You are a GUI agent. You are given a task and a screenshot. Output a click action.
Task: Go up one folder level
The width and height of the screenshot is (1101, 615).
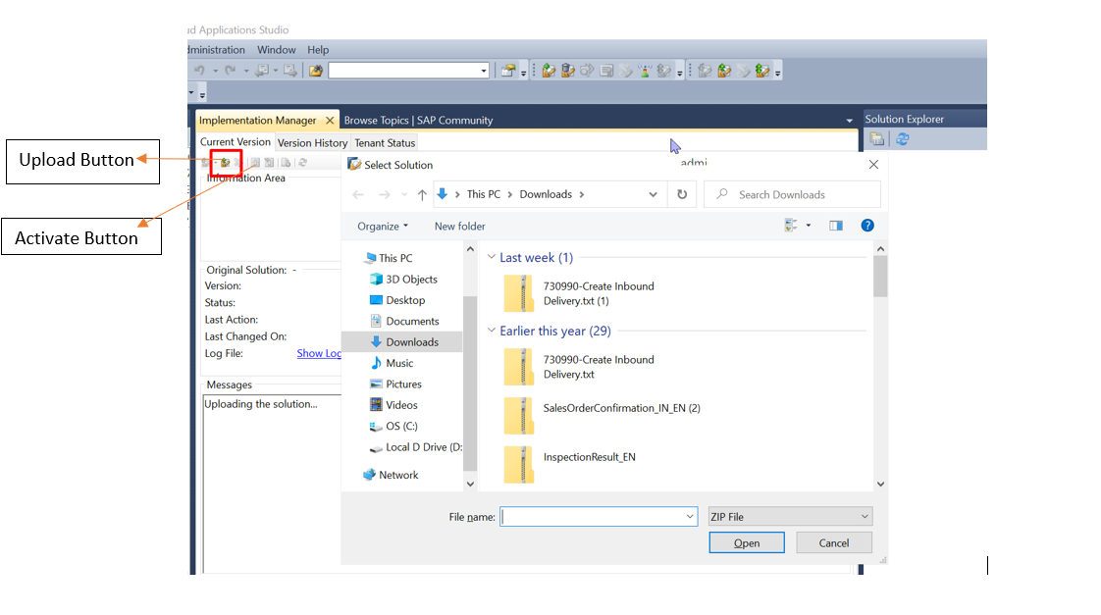coord(421,194)
